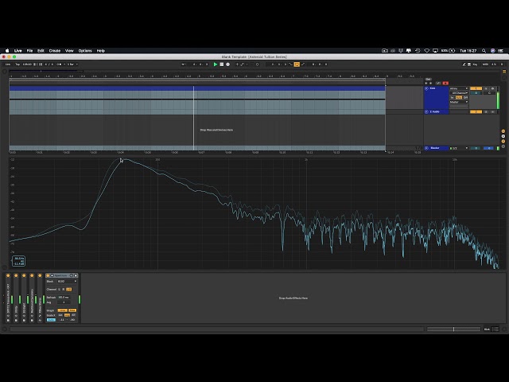Screen dimensions: 509x382
Task: Toggle the Spectrum device activator
Action: pyautogui.click(x=48, y=275)
